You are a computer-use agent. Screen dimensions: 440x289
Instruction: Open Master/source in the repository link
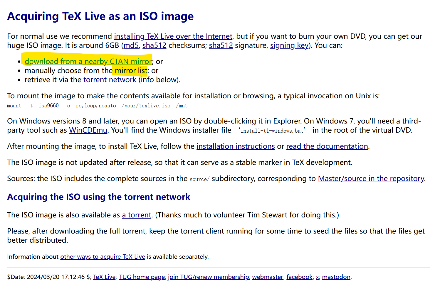click(x=371, y=179)
